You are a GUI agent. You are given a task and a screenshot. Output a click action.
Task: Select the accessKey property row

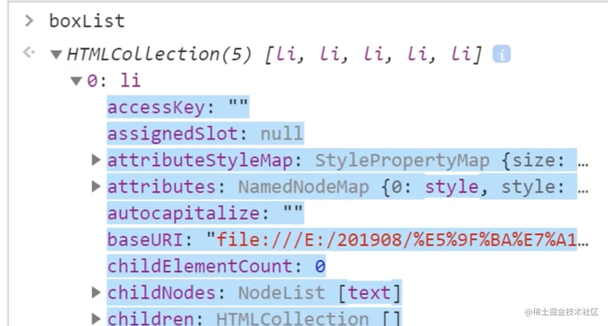pos(178,107)
